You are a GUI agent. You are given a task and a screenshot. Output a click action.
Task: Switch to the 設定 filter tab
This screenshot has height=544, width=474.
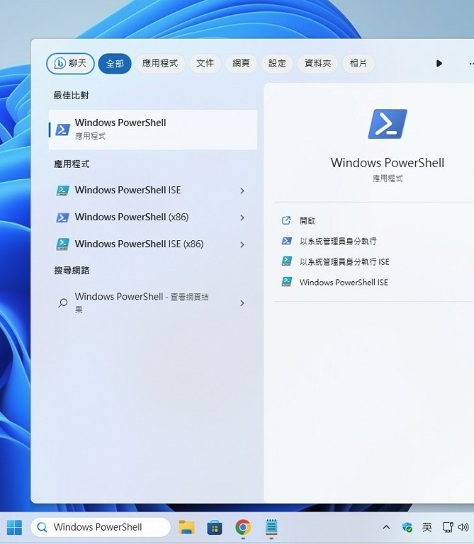(x=277, y=64)
